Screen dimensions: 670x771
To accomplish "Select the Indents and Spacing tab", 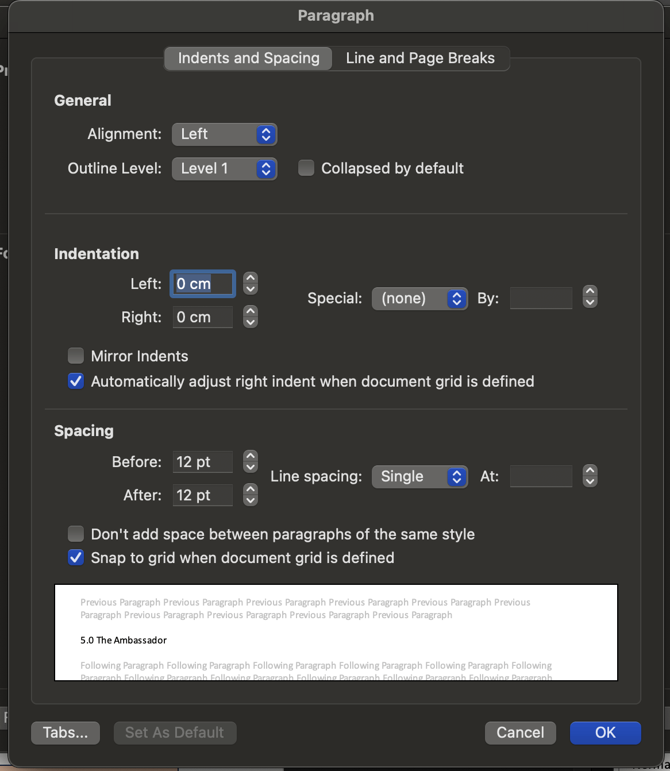I will point(248,59).
